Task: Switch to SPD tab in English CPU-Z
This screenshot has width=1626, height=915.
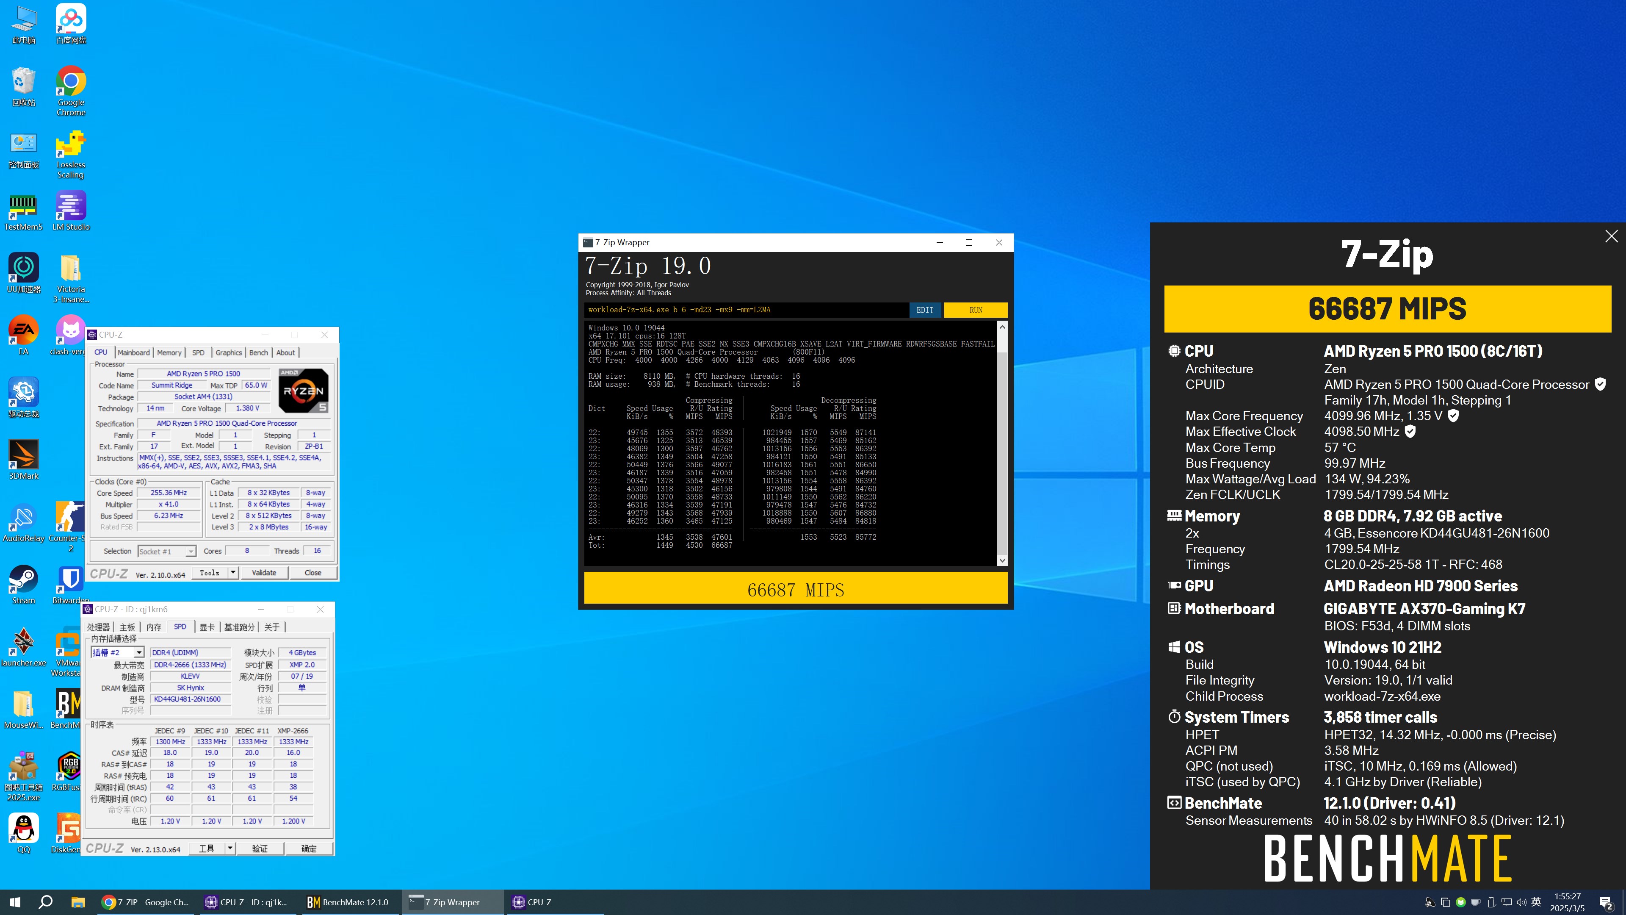Action: pos(198,353)
